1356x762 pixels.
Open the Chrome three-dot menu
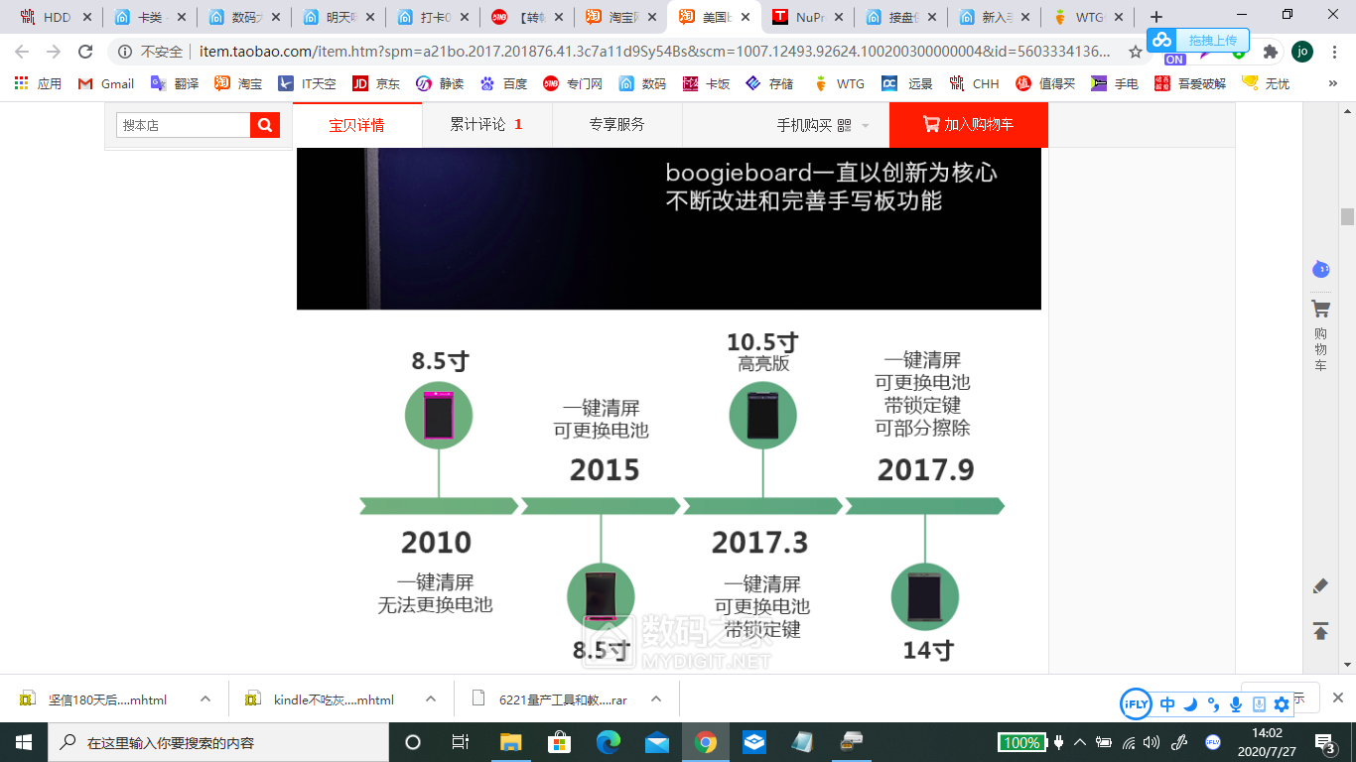(x=1335, y=52)
